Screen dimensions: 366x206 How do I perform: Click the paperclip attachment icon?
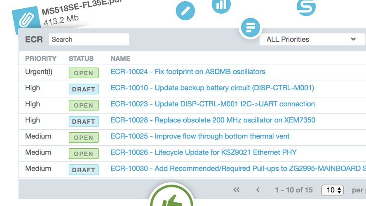click(26, 19)
